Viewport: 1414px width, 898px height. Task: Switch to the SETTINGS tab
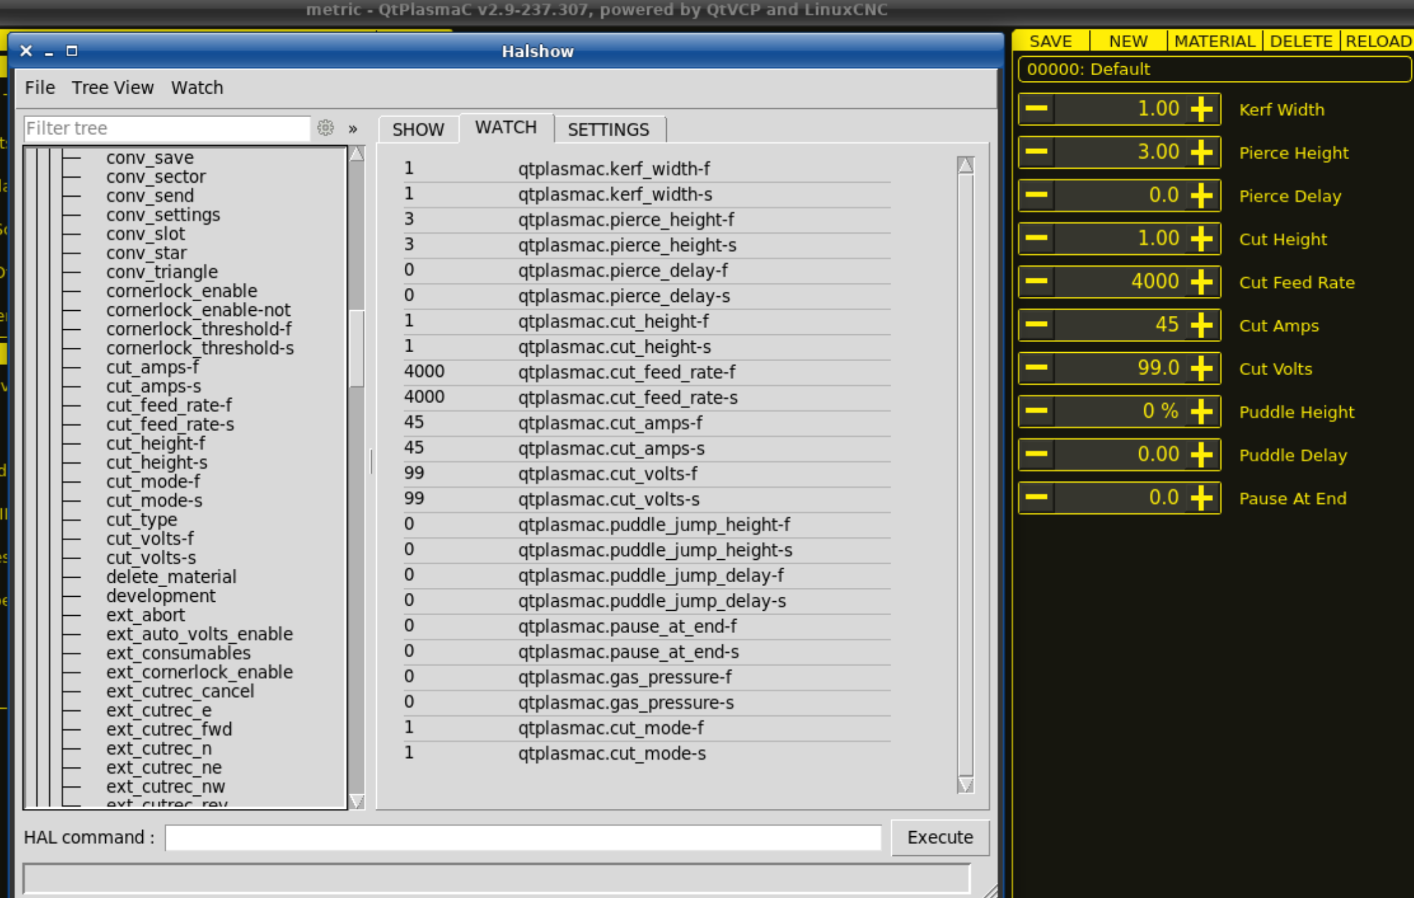pos(609,129)
